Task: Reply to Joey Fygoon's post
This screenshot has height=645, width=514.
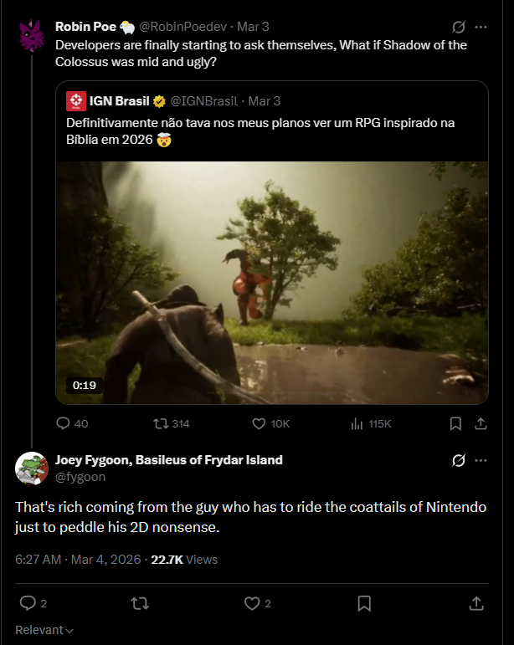Action: pyautogui.click(x=28, y=603)
